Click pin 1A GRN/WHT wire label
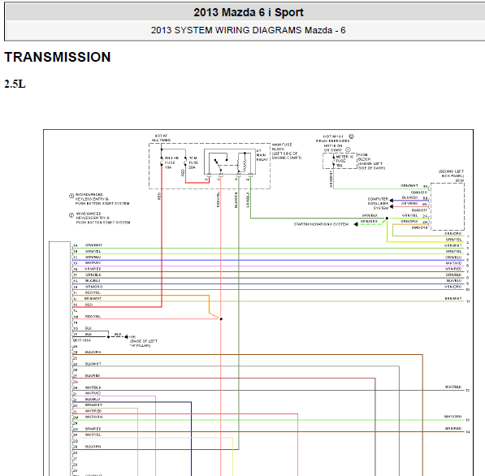 tap(93, 245)
